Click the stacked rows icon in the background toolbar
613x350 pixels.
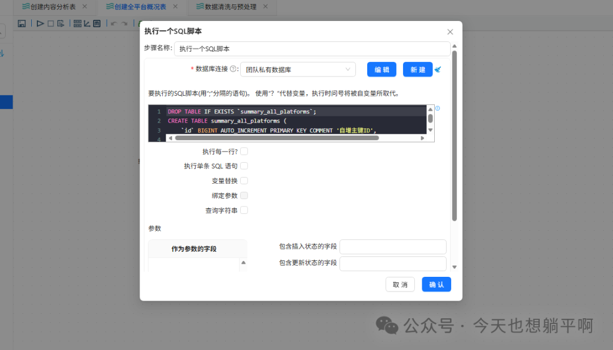pos(77,24)
